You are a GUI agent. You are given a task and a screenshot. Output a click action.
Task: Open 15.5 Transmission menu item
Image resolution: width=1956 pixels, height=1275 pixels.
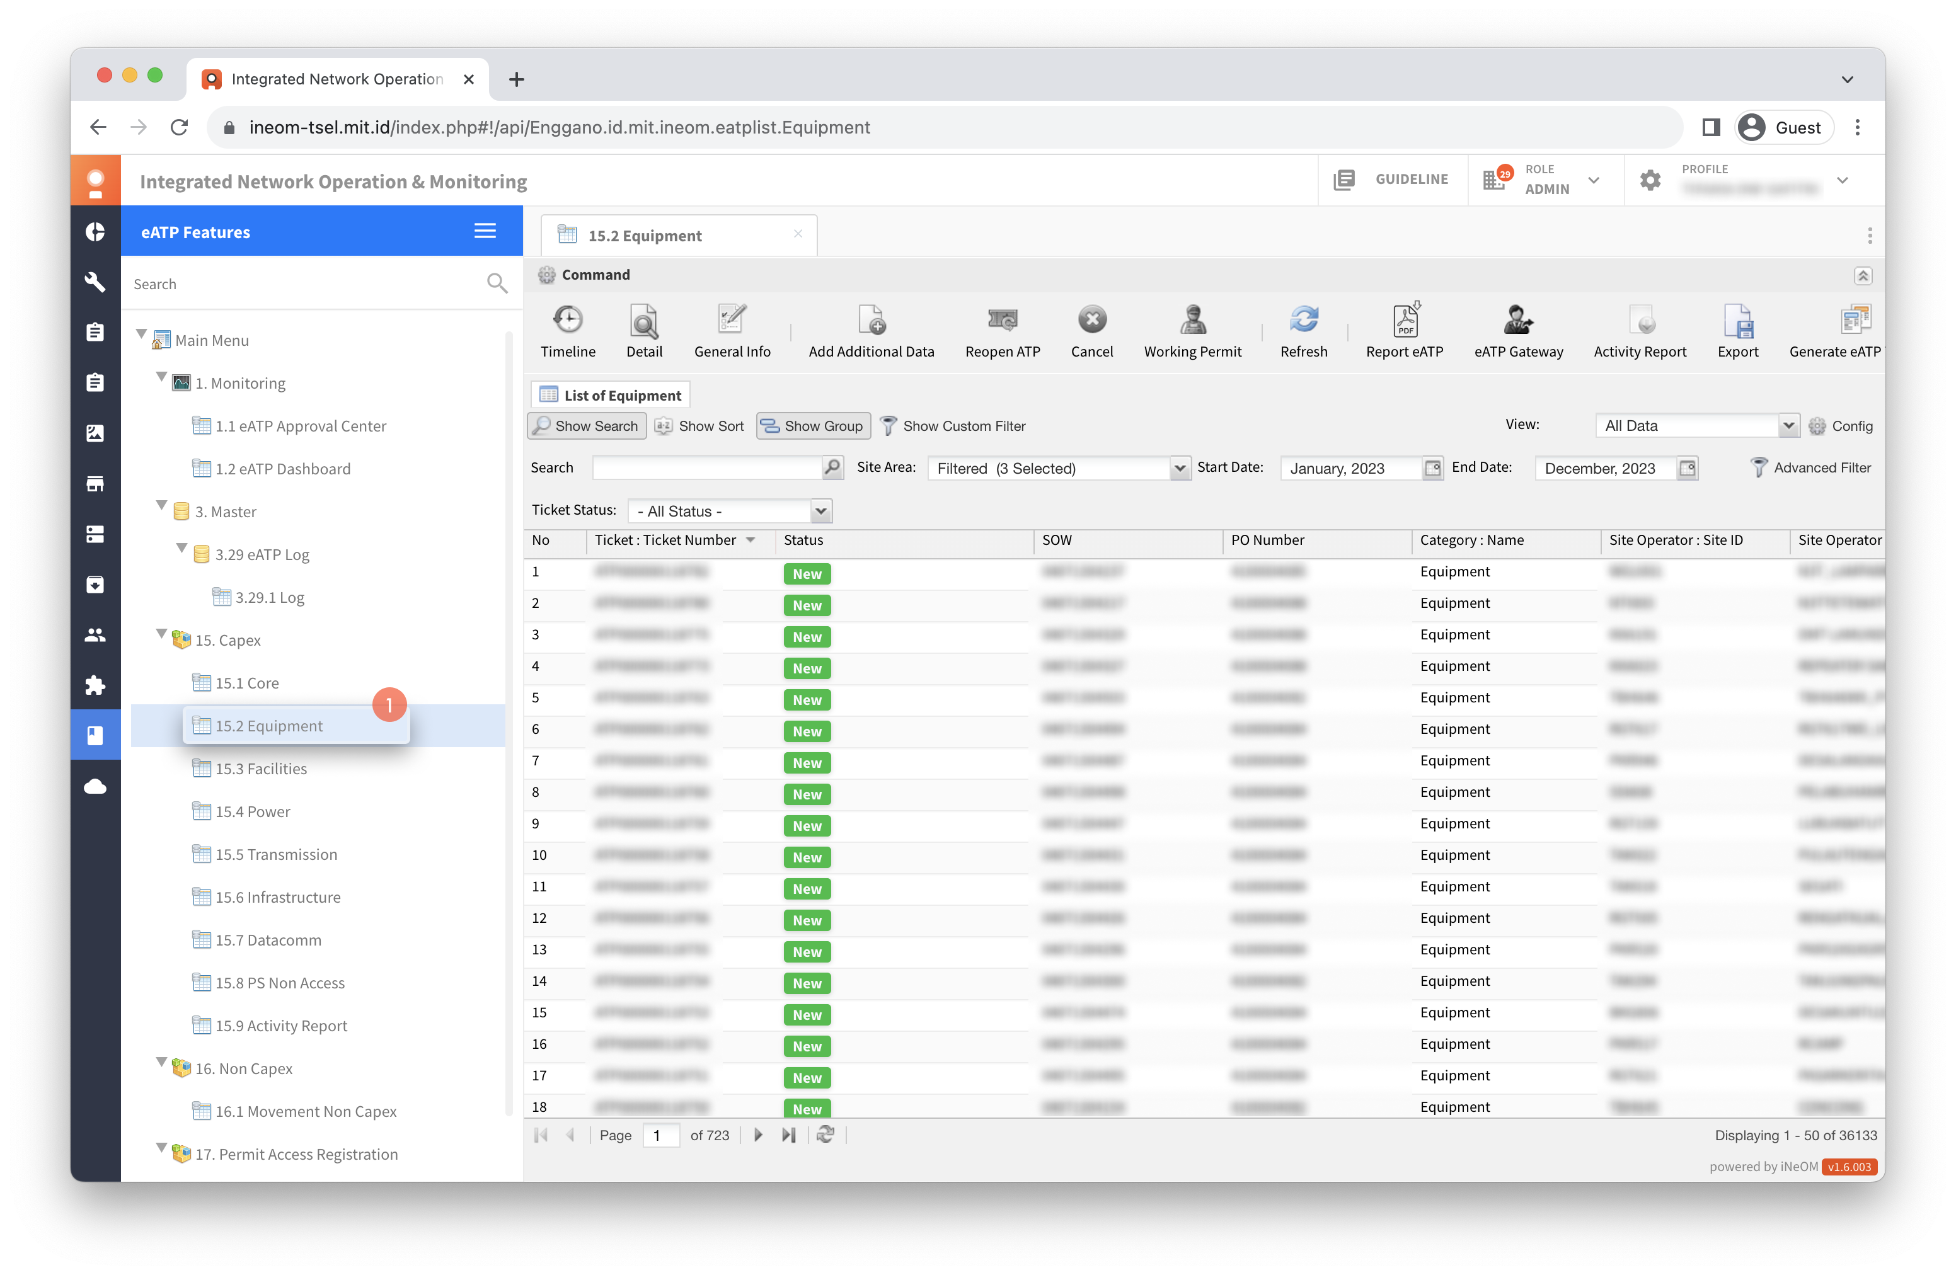275,854
